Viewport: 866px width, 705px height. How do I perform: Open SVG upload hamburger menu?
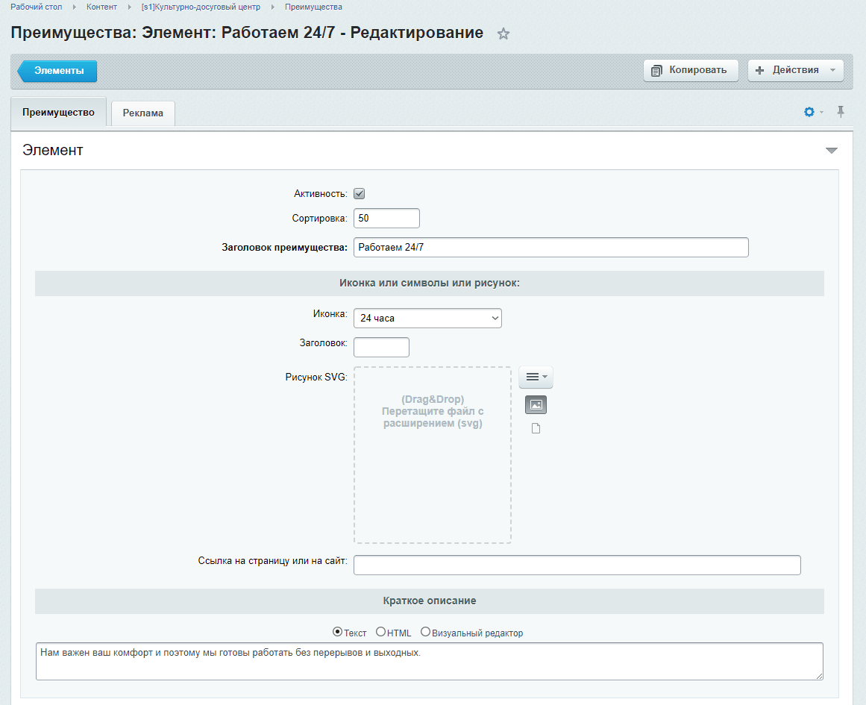pos(536,377)
